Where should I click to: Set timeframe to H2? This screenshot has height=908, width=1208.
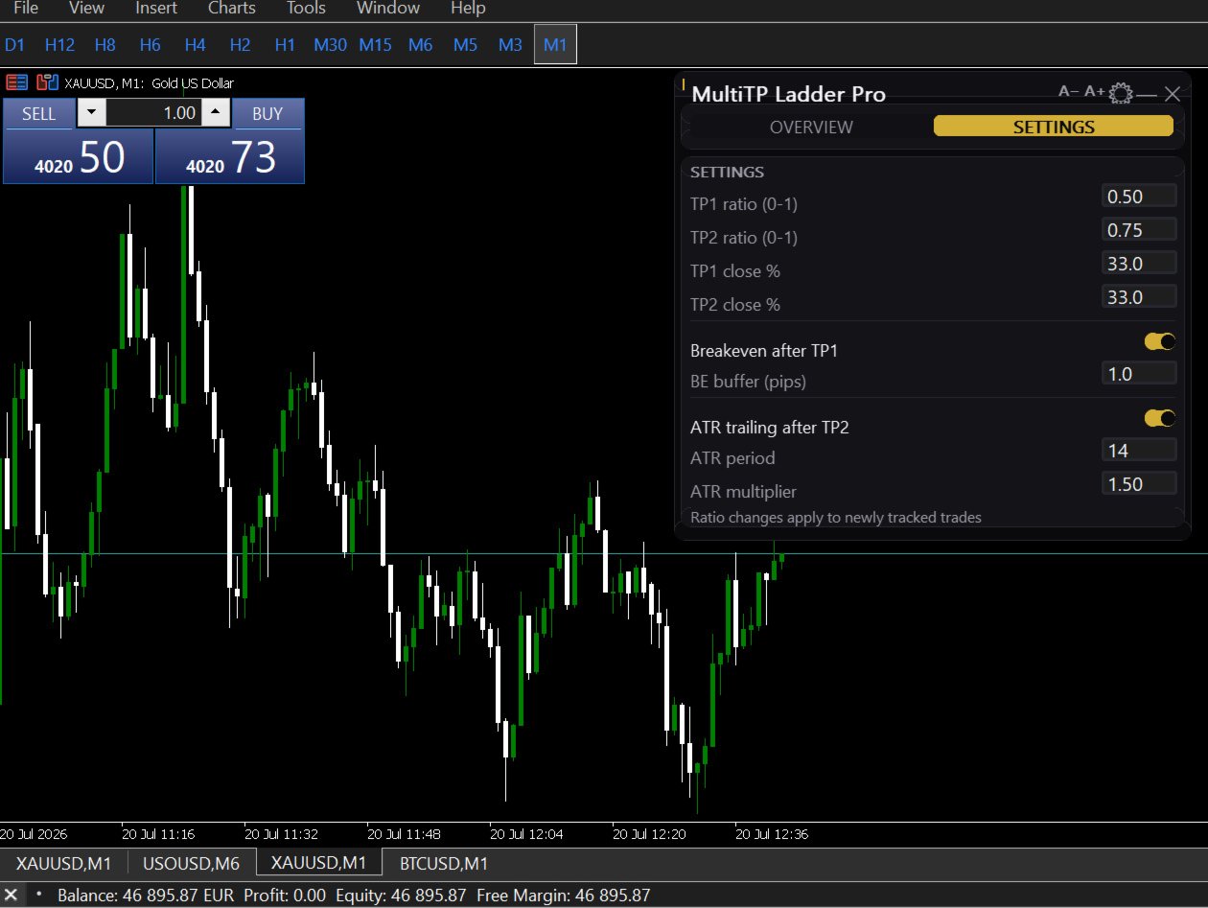(x=241, y=44)
